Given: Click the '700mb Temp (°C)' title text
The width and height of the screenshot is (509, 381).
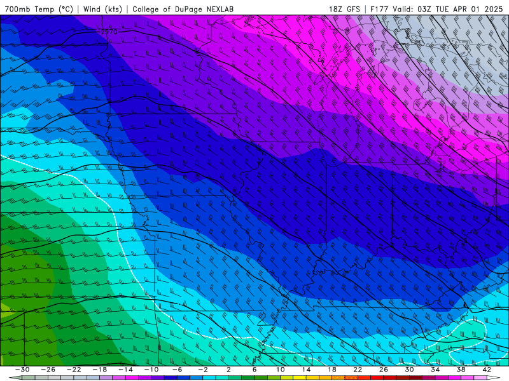Looking at the screenshot, I should [39, 9].
